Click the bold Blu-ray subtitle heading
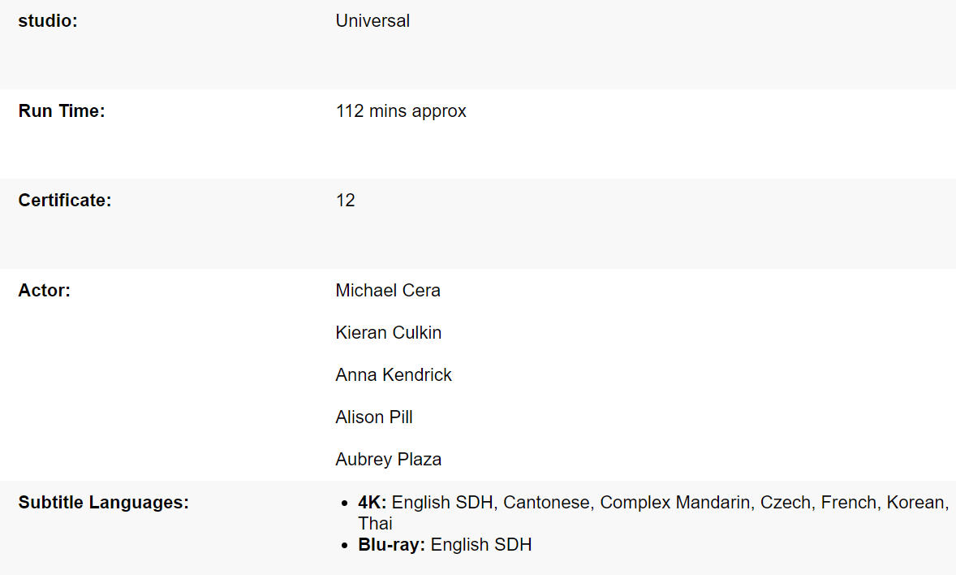The height and width of the screenshot is (575, 956). 392,545
